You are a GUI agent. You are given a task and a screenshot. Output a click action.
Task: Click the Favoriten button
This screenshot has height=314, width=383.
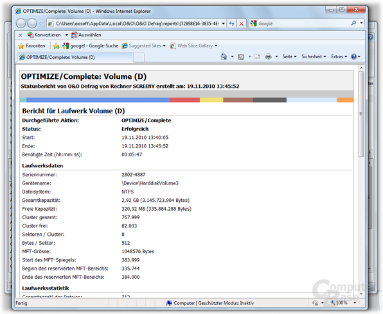(x=31, y=45)
